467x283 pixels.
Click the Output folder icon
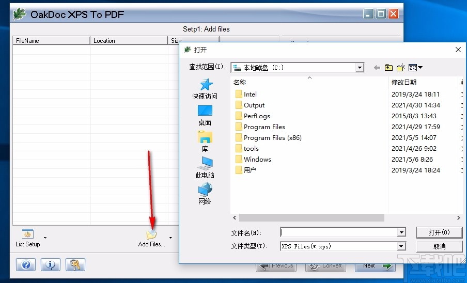(238, 105)
